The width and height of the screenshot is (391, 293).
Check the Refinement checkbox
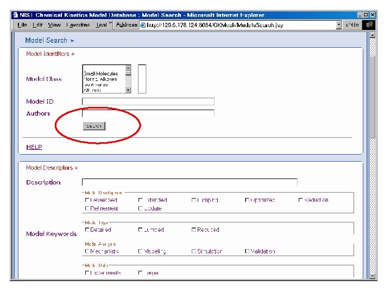(87, 208)
